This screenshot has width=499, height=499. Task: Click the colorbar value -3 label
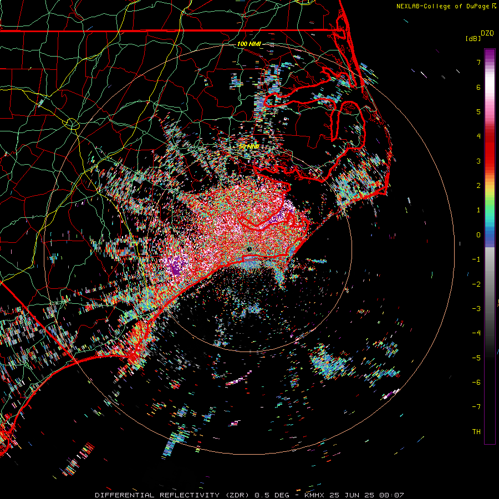pos(476,309)
